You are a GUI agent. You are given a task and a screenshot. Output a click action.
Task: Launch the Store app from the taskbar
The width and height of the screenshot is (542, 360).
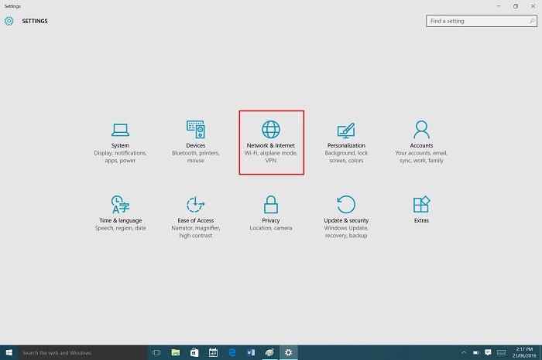tap(194, 352)
